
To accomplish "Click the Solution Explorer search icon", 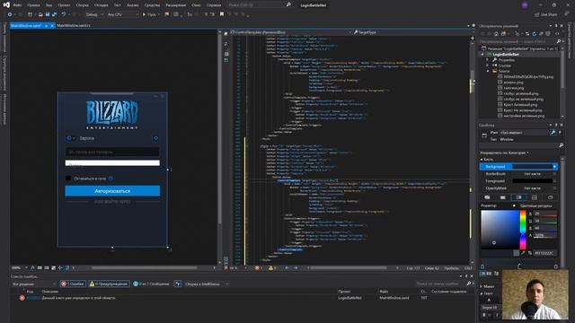I will pos(559,41).
